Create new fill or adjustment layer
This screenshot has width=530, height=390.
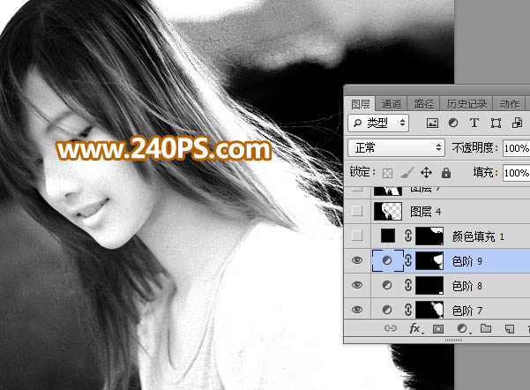462,328
